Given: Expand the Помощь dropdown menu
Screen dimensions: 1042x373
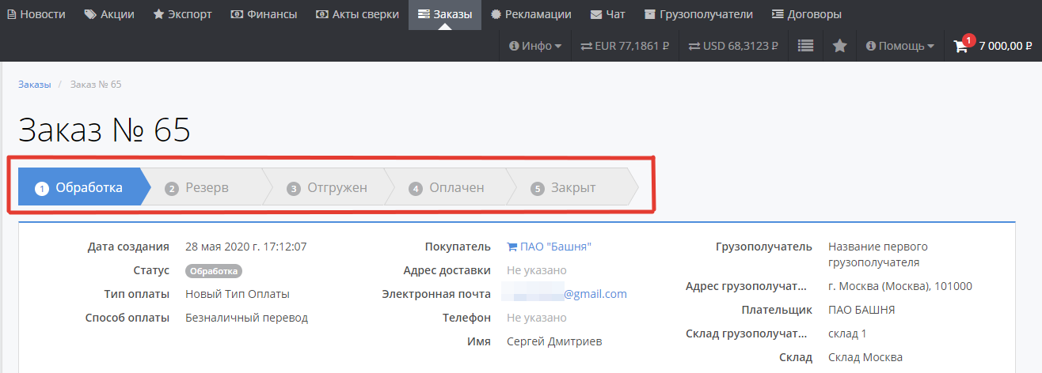Looking at the screenshot, I should (x=899, y=46).
